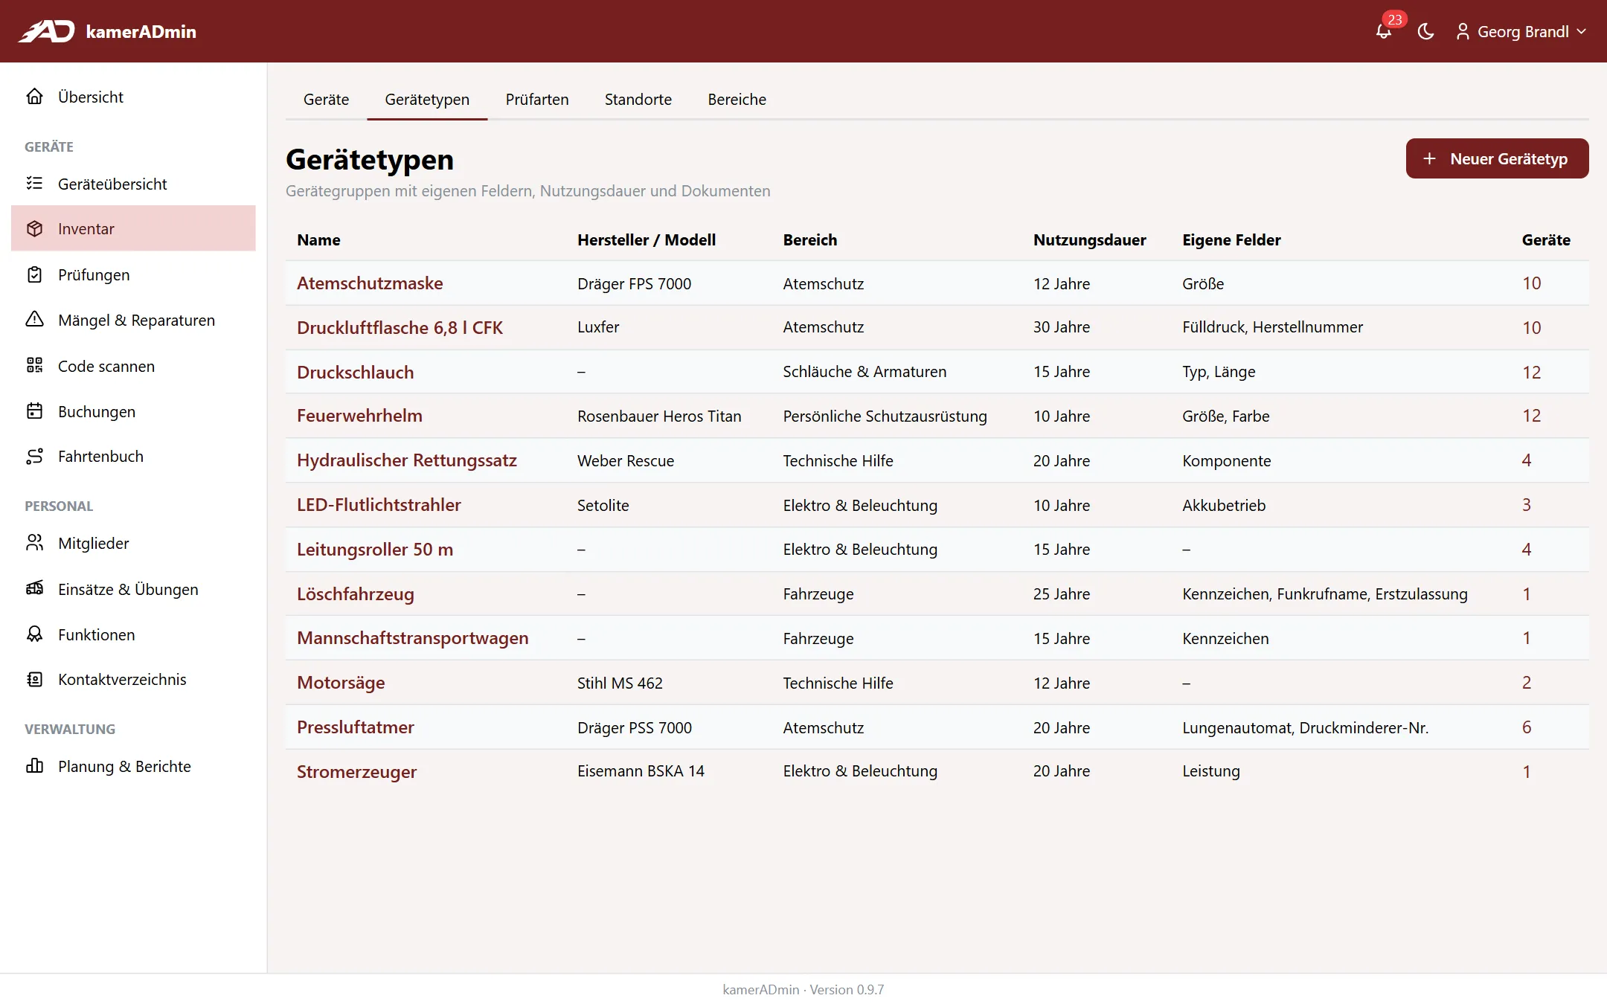The height and width of the screenshot is (1004, 1607).
Task: Open the Feuerwehrhelm device type
Action: point(359,416)
